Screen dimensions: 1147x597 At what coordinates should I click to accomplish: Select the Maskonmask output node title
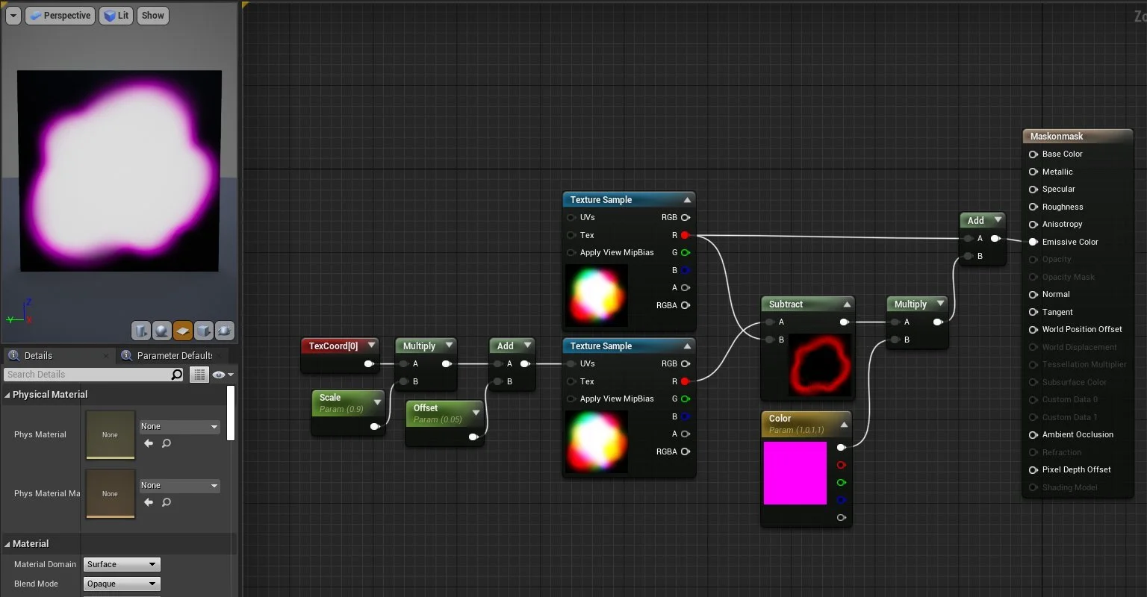pyautogui.click(x=1057, y=137)
